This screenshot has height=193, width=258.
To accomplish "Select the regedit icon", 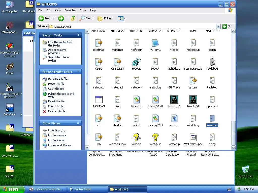I will [136, 62].
